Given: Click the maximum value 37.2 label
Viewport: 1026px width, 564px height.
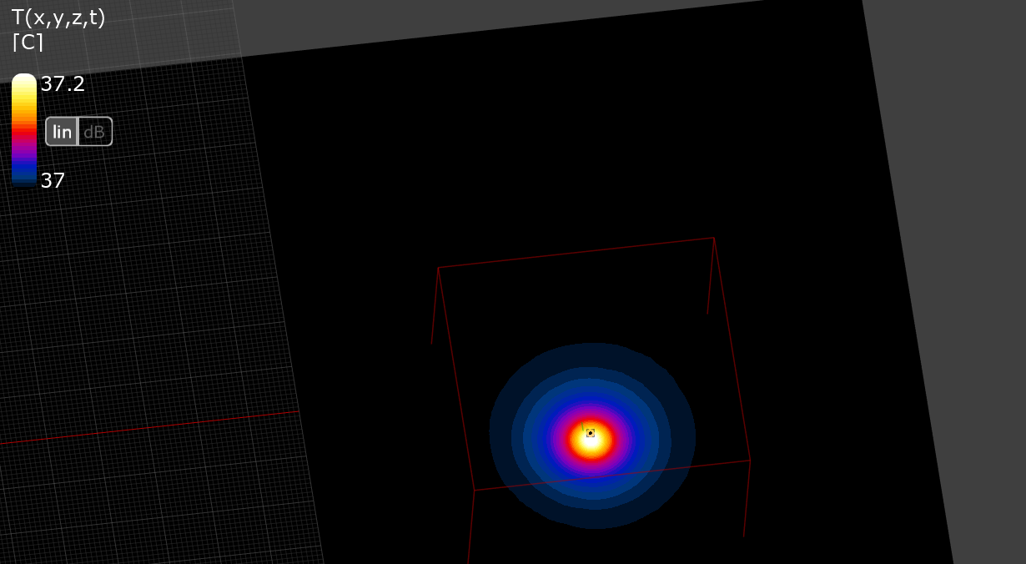Looking at the screenshot, I should pos(63,84).
